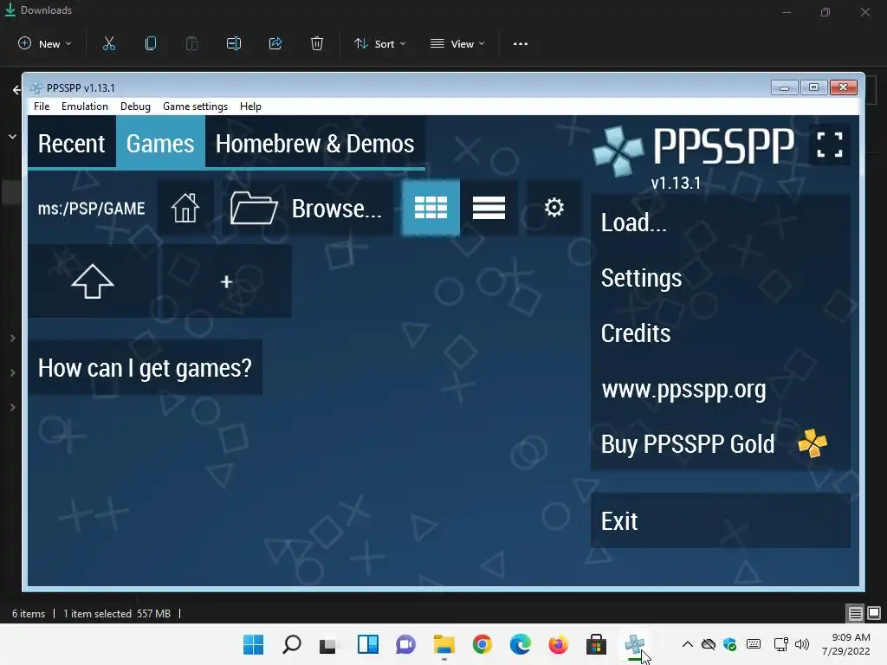
Task: Click How can I get games?
Action: 145,367
